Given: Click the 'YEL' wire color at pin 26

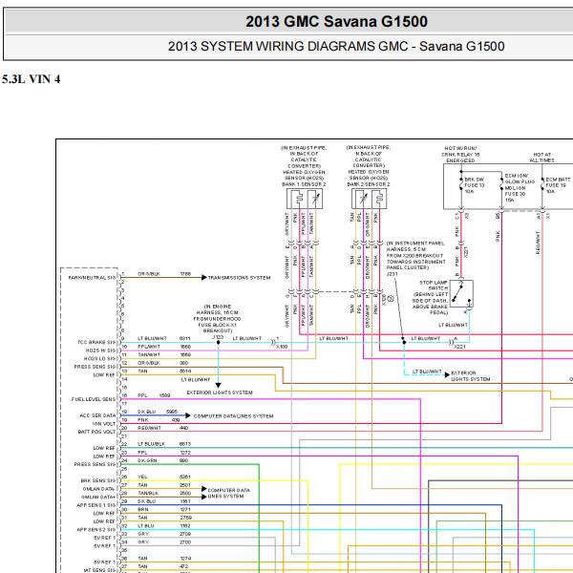Looking at the screenshot, I should click(x=142, y=477).
